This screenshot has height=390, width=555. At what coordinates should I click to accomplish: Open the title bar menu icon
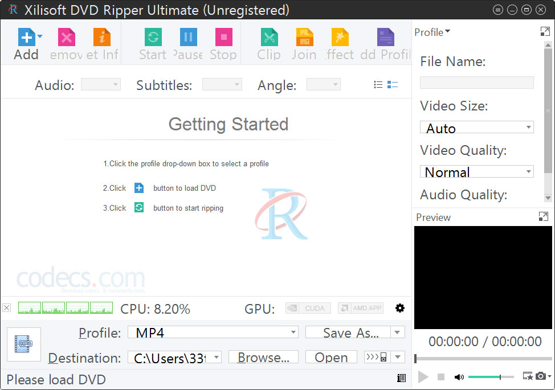coord(497,10)
